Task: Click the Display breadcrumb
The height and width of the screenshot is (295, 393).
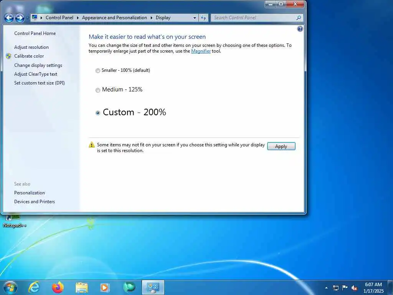Action: point(163,18)
